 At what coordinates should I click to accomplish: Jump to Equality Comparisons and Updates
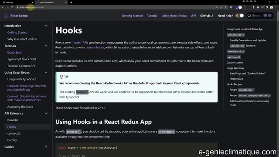coord(248,40)
